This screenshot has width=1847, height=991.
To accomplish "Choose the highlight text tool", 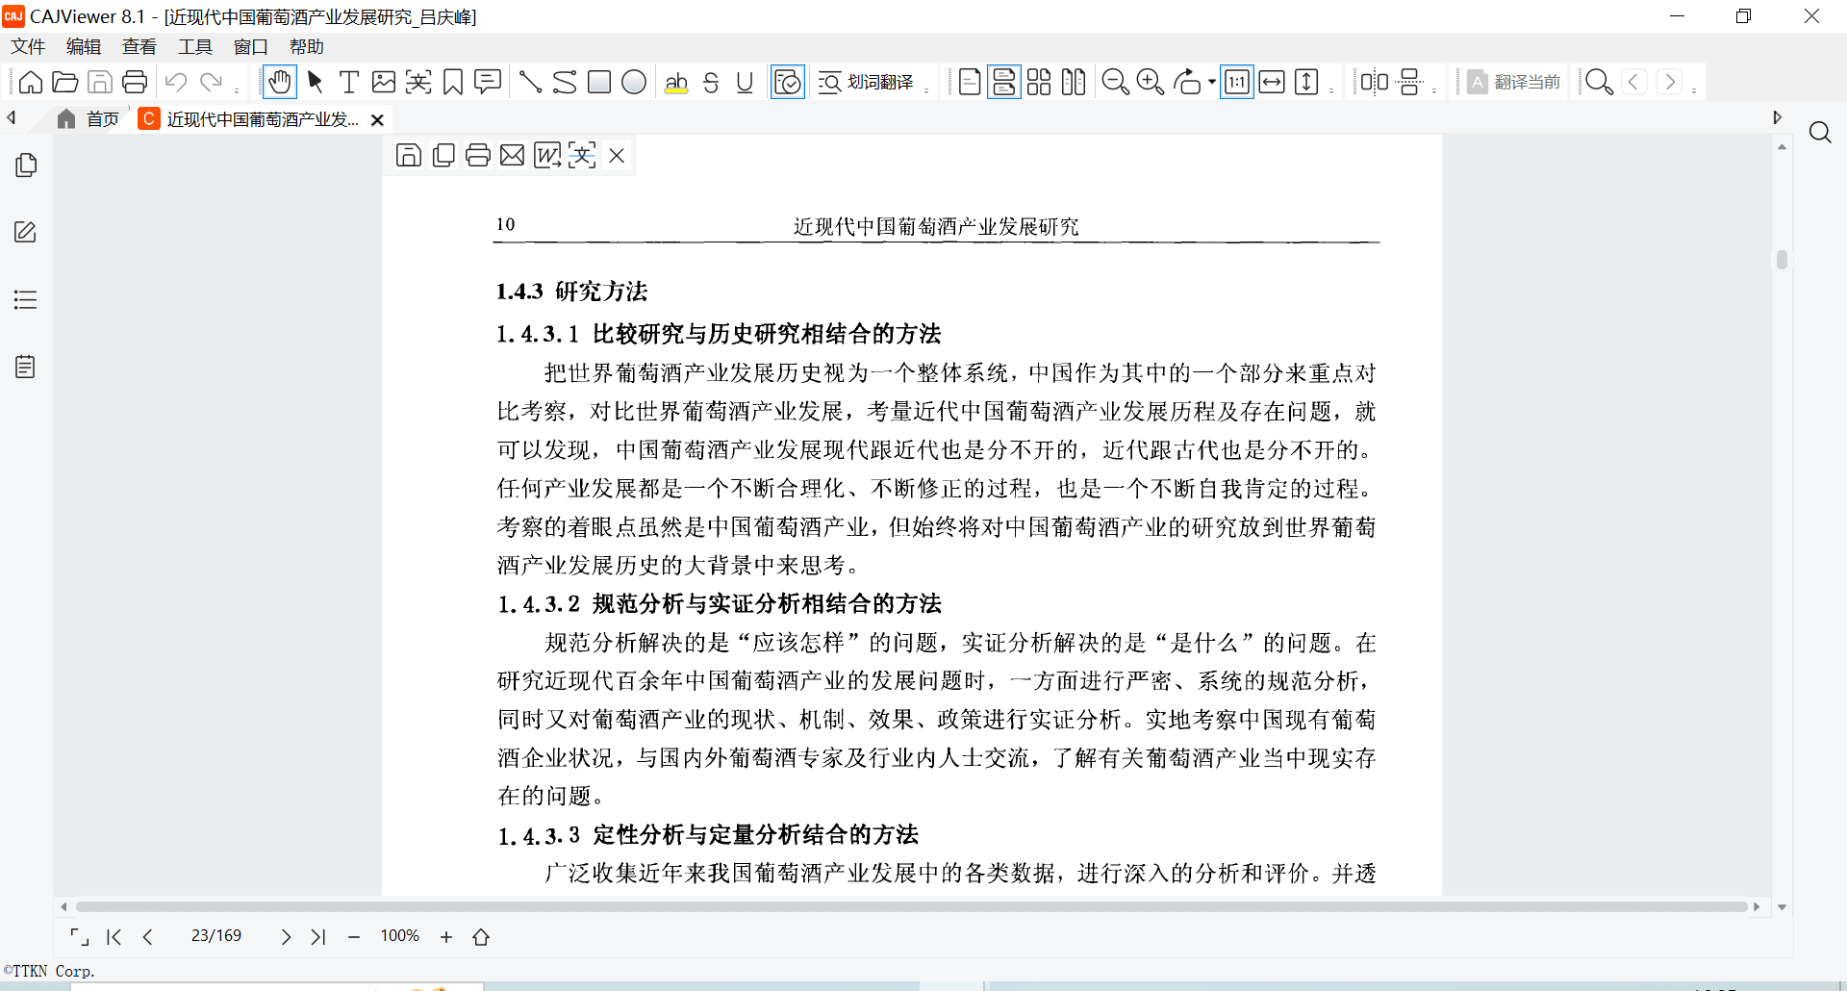I will click(676, 83).
